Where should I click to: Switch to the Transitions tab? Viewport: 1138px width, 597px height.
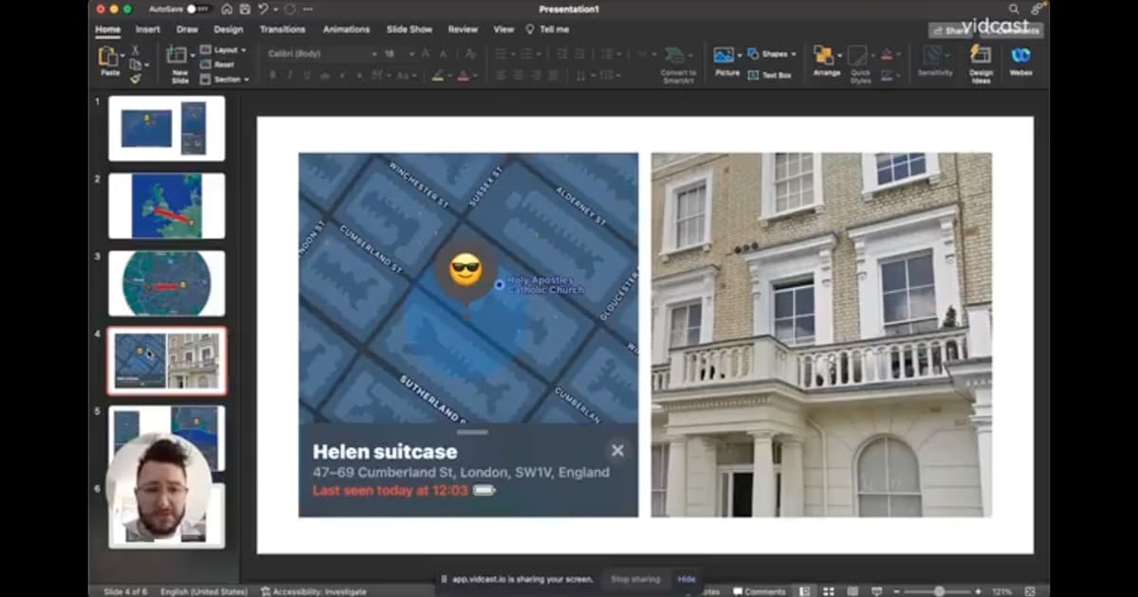coord(283,29)
